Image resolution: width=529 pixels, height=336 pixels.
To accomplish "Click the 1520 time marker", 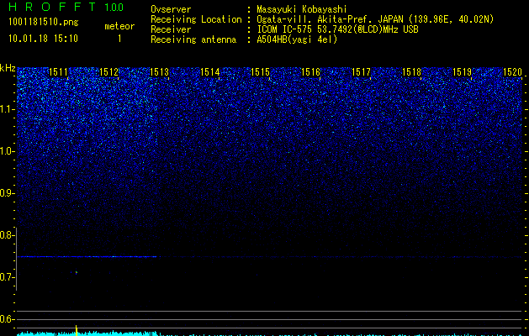I will pos(512,71).
